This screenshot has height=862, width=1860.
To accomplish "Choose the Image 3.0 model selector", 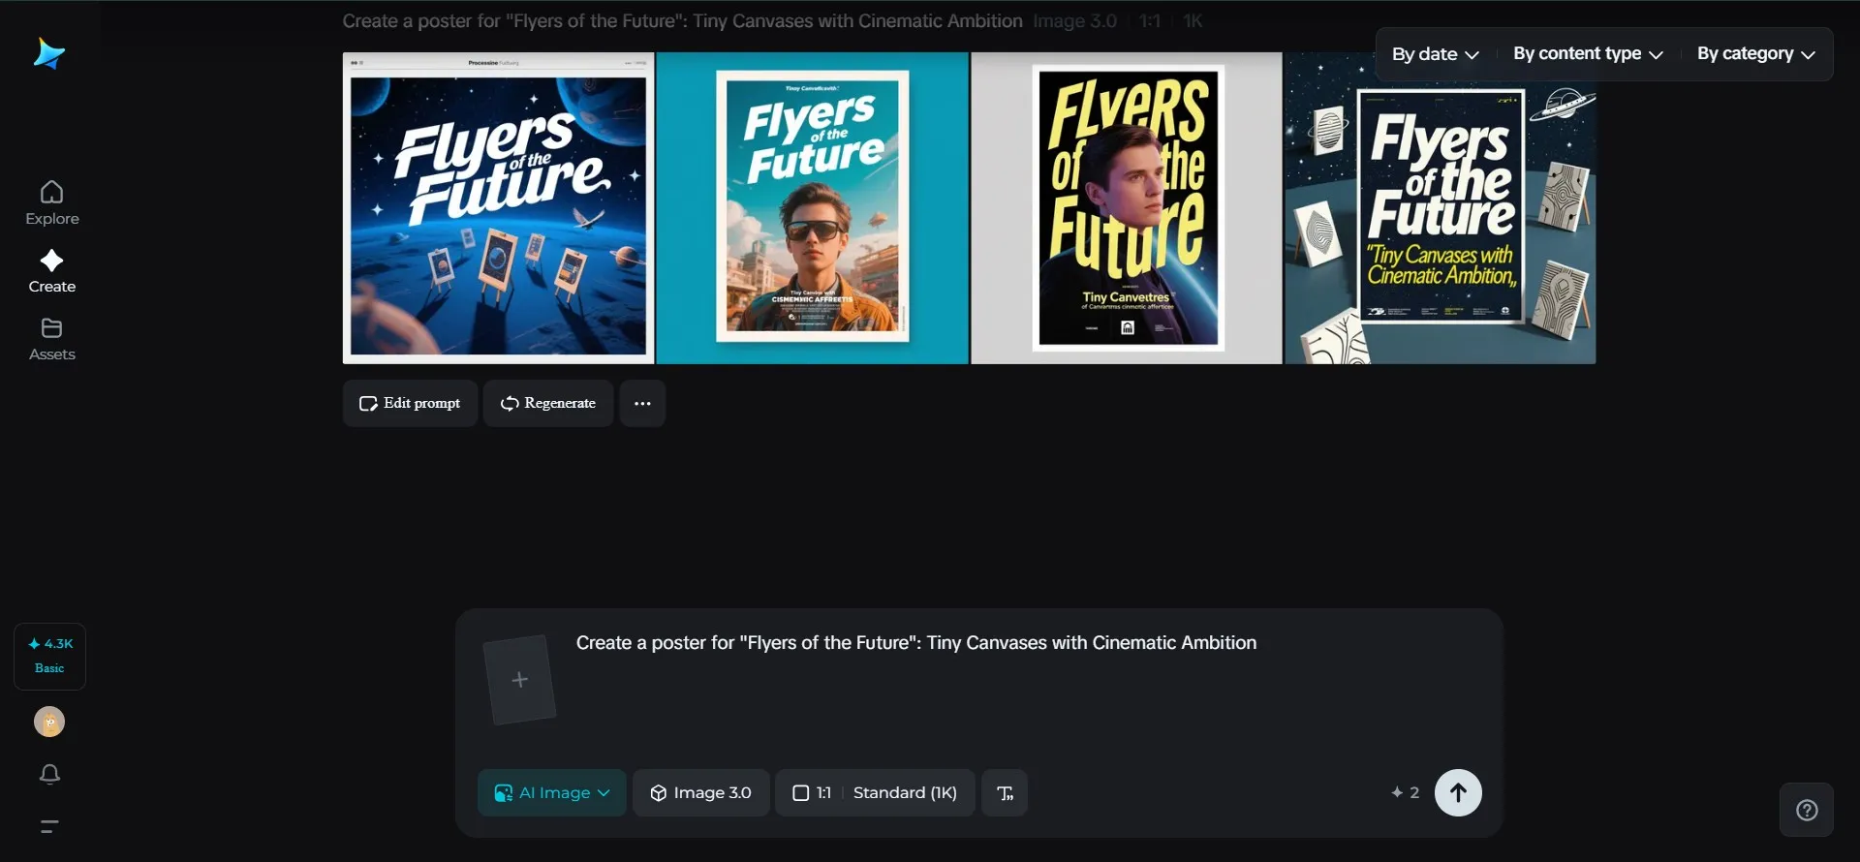I will (701, 793).
